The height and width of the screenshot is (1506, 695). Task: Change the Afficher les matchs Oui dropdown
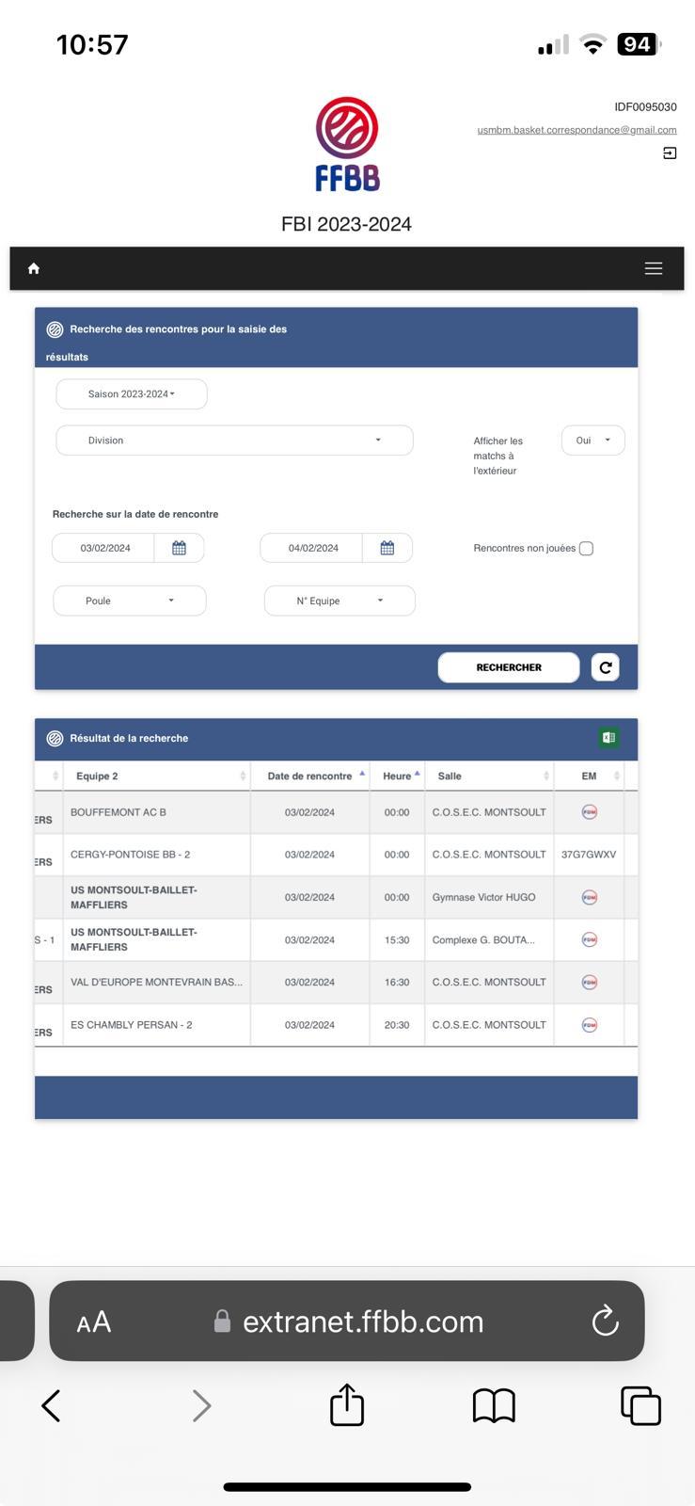(x=592, y=441)
